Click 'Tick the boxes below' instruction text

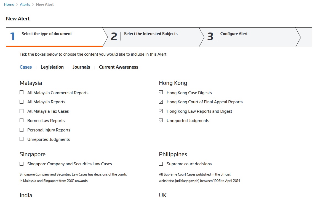(x=93, y=54)
